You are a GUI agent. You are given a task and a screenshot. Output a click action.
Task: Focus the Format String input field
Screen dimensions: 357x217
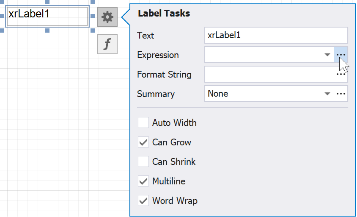[x=269, y=75]
